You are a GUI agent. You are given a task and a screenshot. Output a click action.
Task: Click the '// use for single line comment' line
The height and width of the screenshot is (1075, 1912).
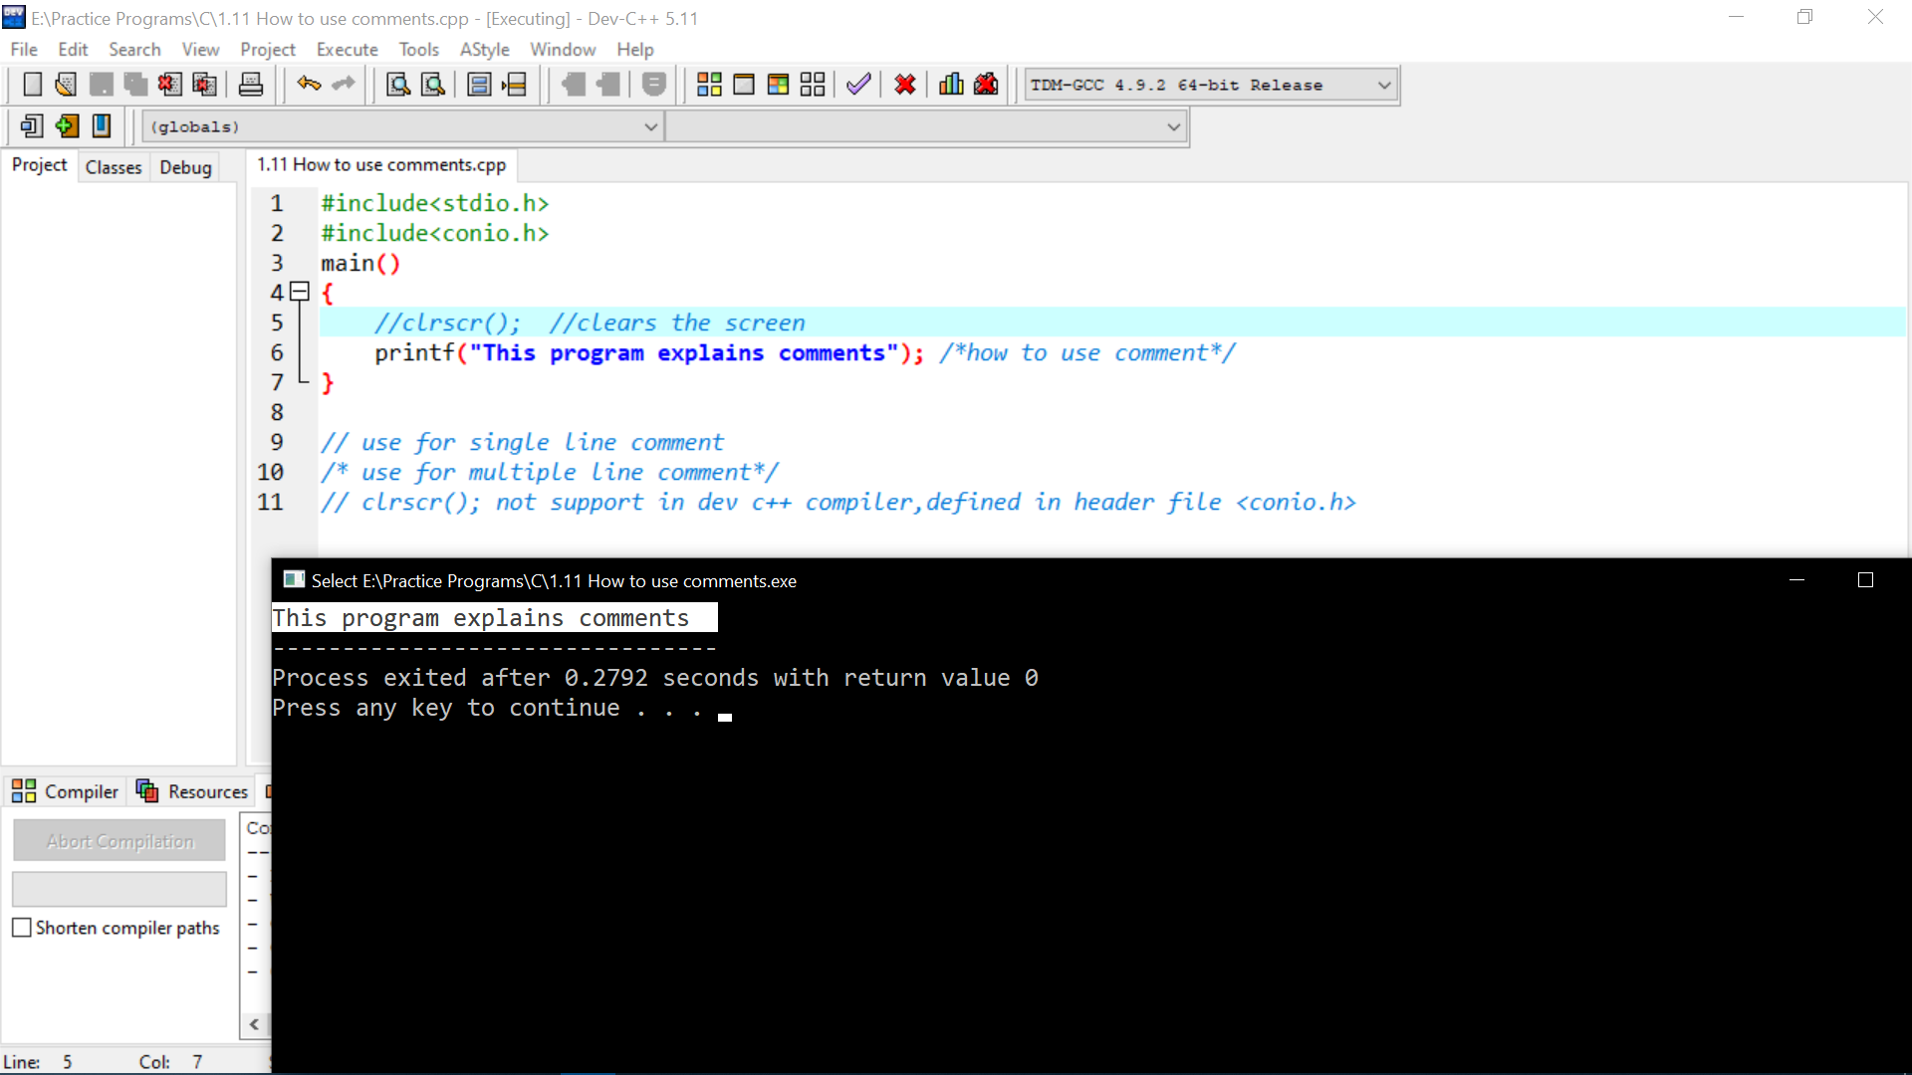(522, 442)
